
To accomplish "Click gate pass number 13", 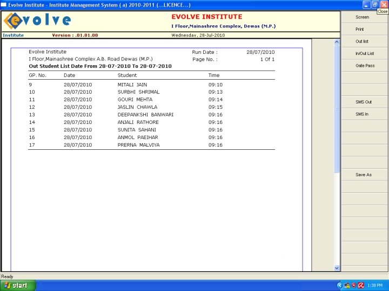I will coord(32,115).
